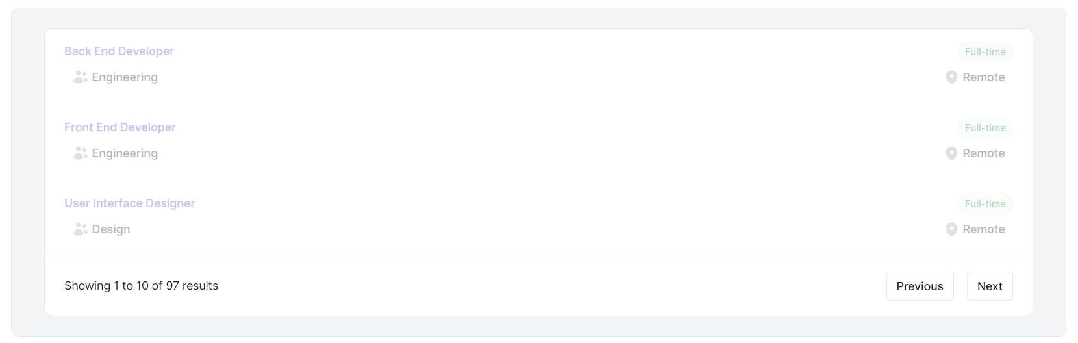Click the team icon beside Front End Developer's Engineering
The height and width of the screenshot is (343, 1078).
[81, 153]
